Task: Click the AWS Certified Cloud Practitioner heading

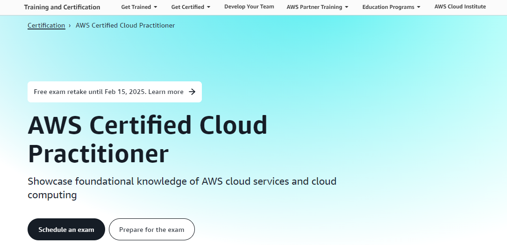Action: 148,139
